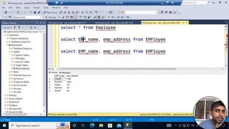Click the Save All icon
Screen dimensions: 229x129
39,13
